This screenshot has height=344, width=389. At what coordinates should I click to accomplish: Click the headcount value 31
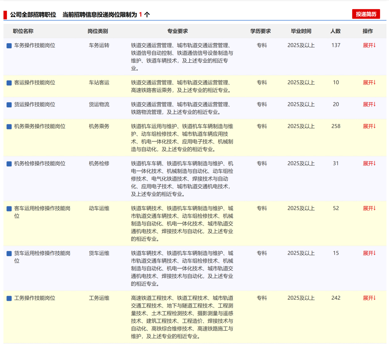click(x=336, y=164)
